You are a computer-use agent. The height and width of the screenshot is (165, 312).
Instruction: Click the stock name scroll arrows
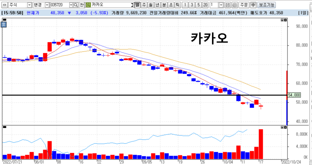132,5
